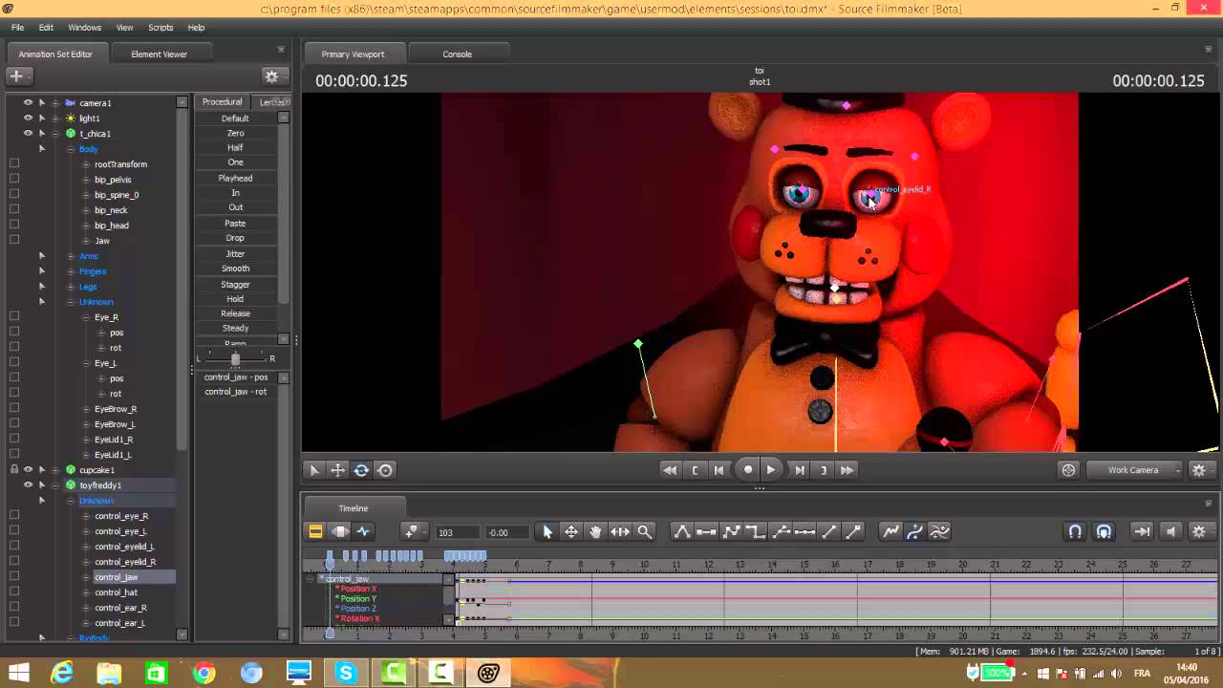Toggle visibility eye for light1

(28, 118)
